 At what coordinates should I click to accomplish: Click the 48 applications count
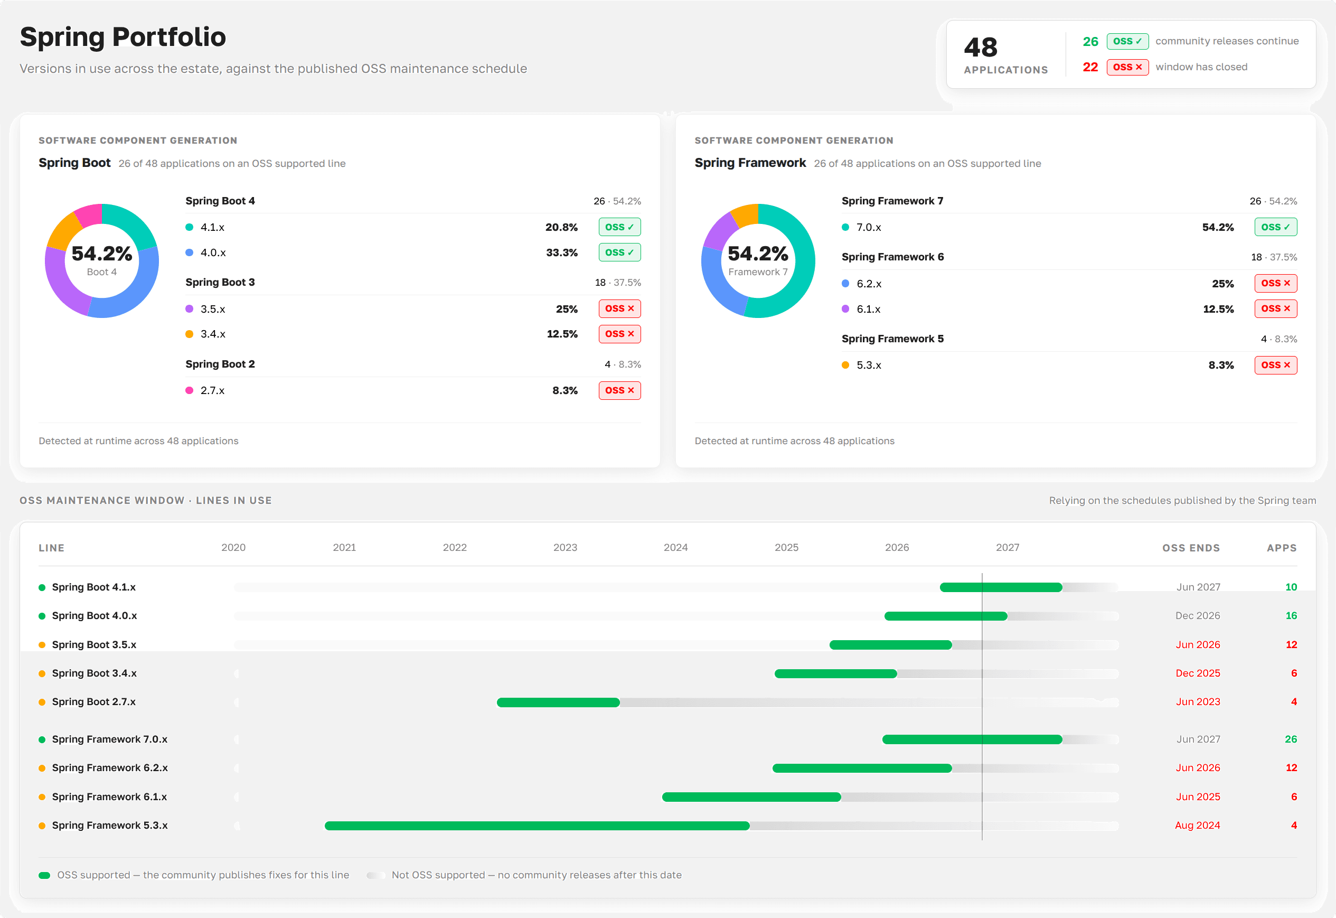[981, 47]
